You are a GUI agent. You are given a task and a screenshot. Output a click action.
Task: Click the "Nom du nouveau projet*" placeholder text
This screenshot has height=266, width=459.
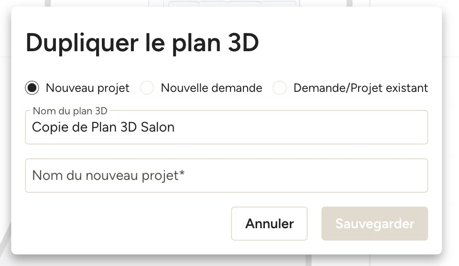109,176
